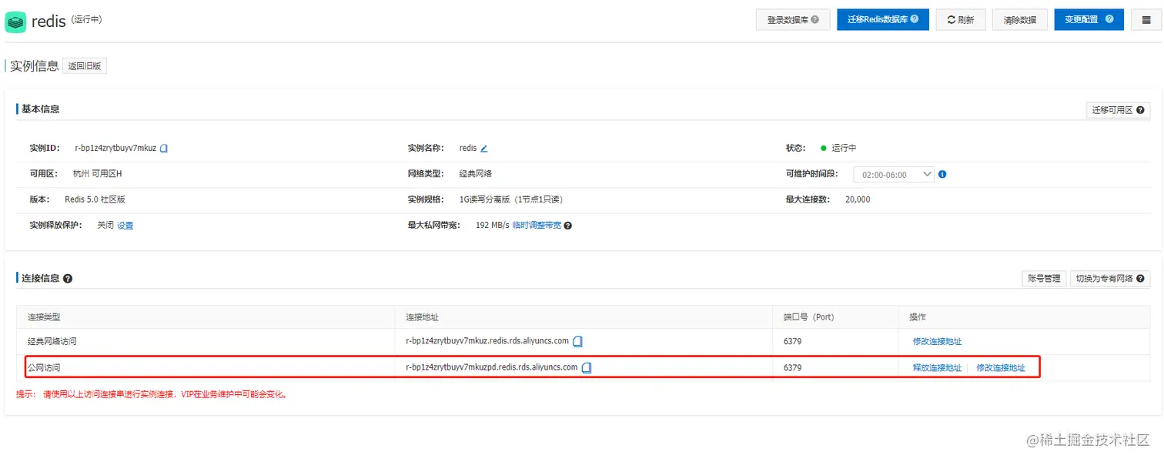Select the 公网访问 row label
The height and width of the screenshot is (462, 1164).
point(44,368)
